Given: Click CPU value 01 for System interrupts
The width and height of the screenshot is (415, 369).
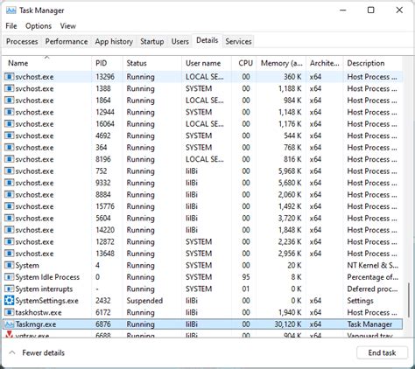Looking at the screenshot, I should [246, 289].
